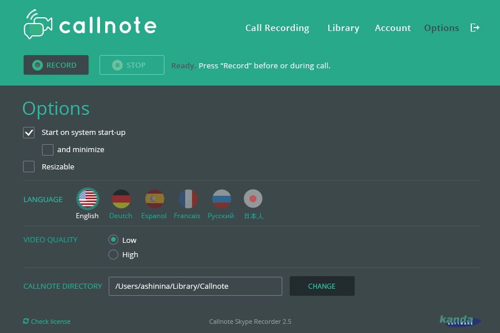The image size is (500, 333).
Task: Open the Account tab
Action: [x=393, y=28]
